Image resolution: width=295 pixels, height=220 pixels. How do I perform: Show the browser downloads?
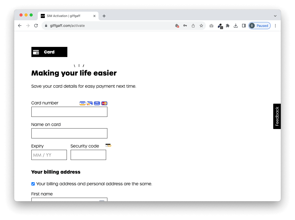(236, 26)
